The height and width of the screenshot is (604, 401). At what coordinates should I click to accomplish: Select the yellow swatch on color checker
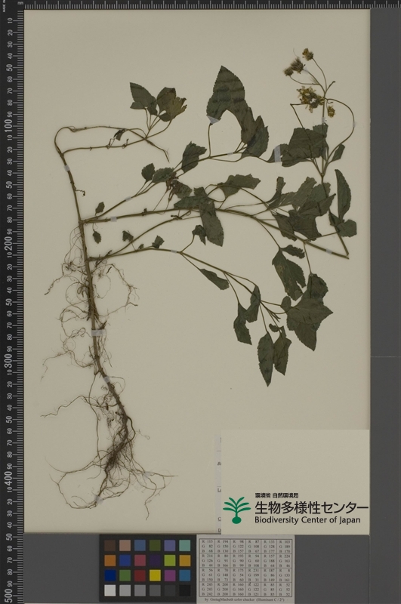tap(156, 575)
